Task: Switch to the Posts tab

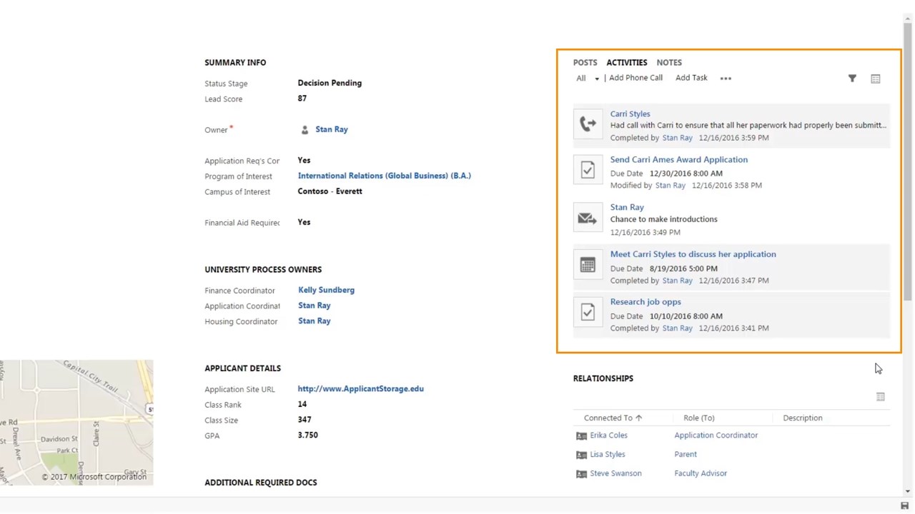Action: click(x=585, y=63)
